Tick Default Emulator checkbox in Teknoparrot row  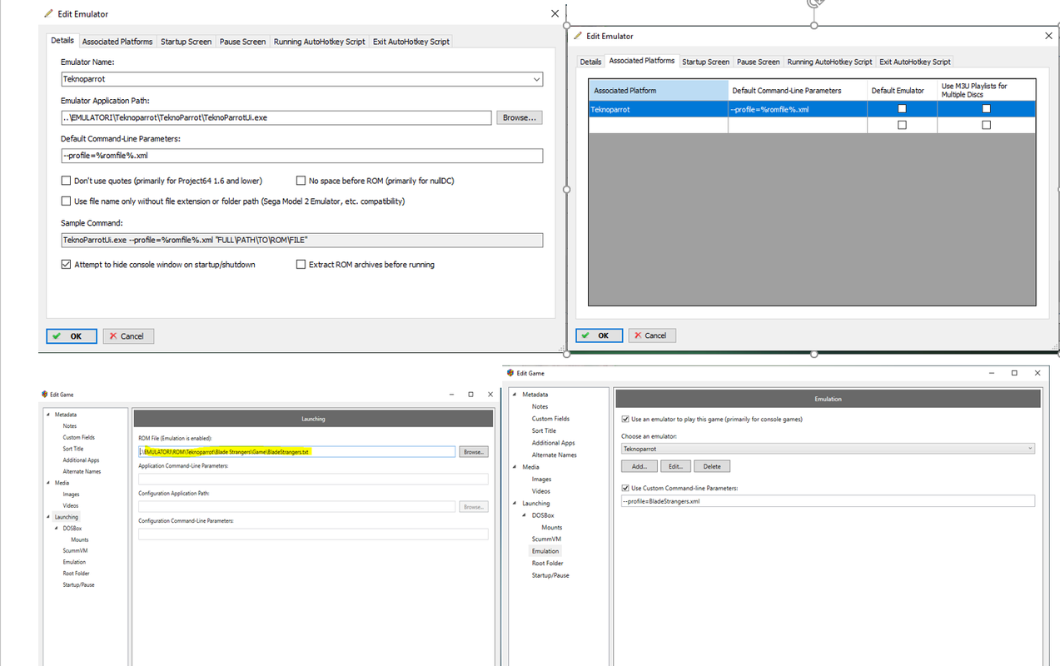[902, 109]
